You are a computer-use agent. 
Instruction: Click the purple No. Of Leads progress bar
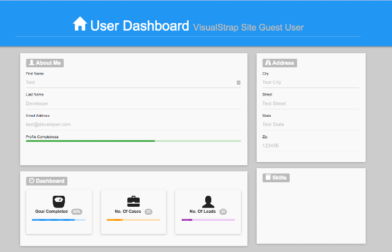click(208, 220)
